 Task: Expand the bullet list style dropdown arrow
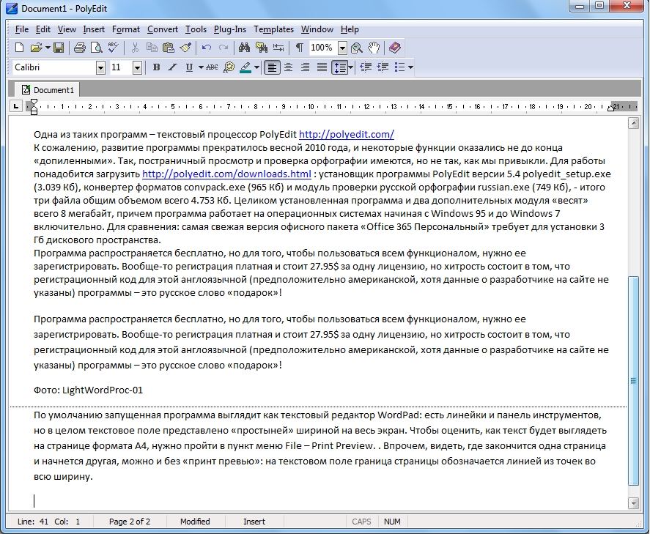(410, 67)
